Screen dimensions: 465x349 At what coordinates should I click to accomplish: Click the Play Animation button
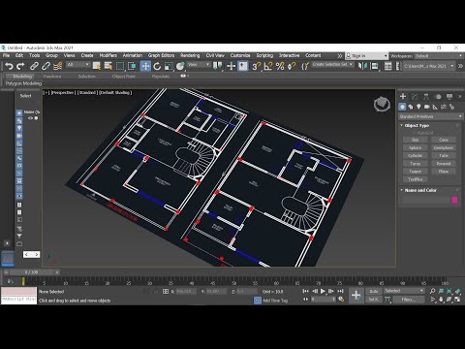coord(323,291)
